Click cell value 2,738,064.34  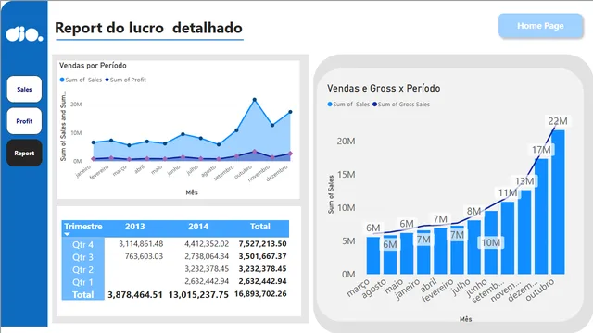[207, 256]
